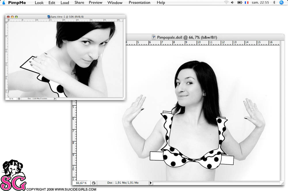Open Spotlight search magnifier icon

pyautogui.click(x=281, y=2)
